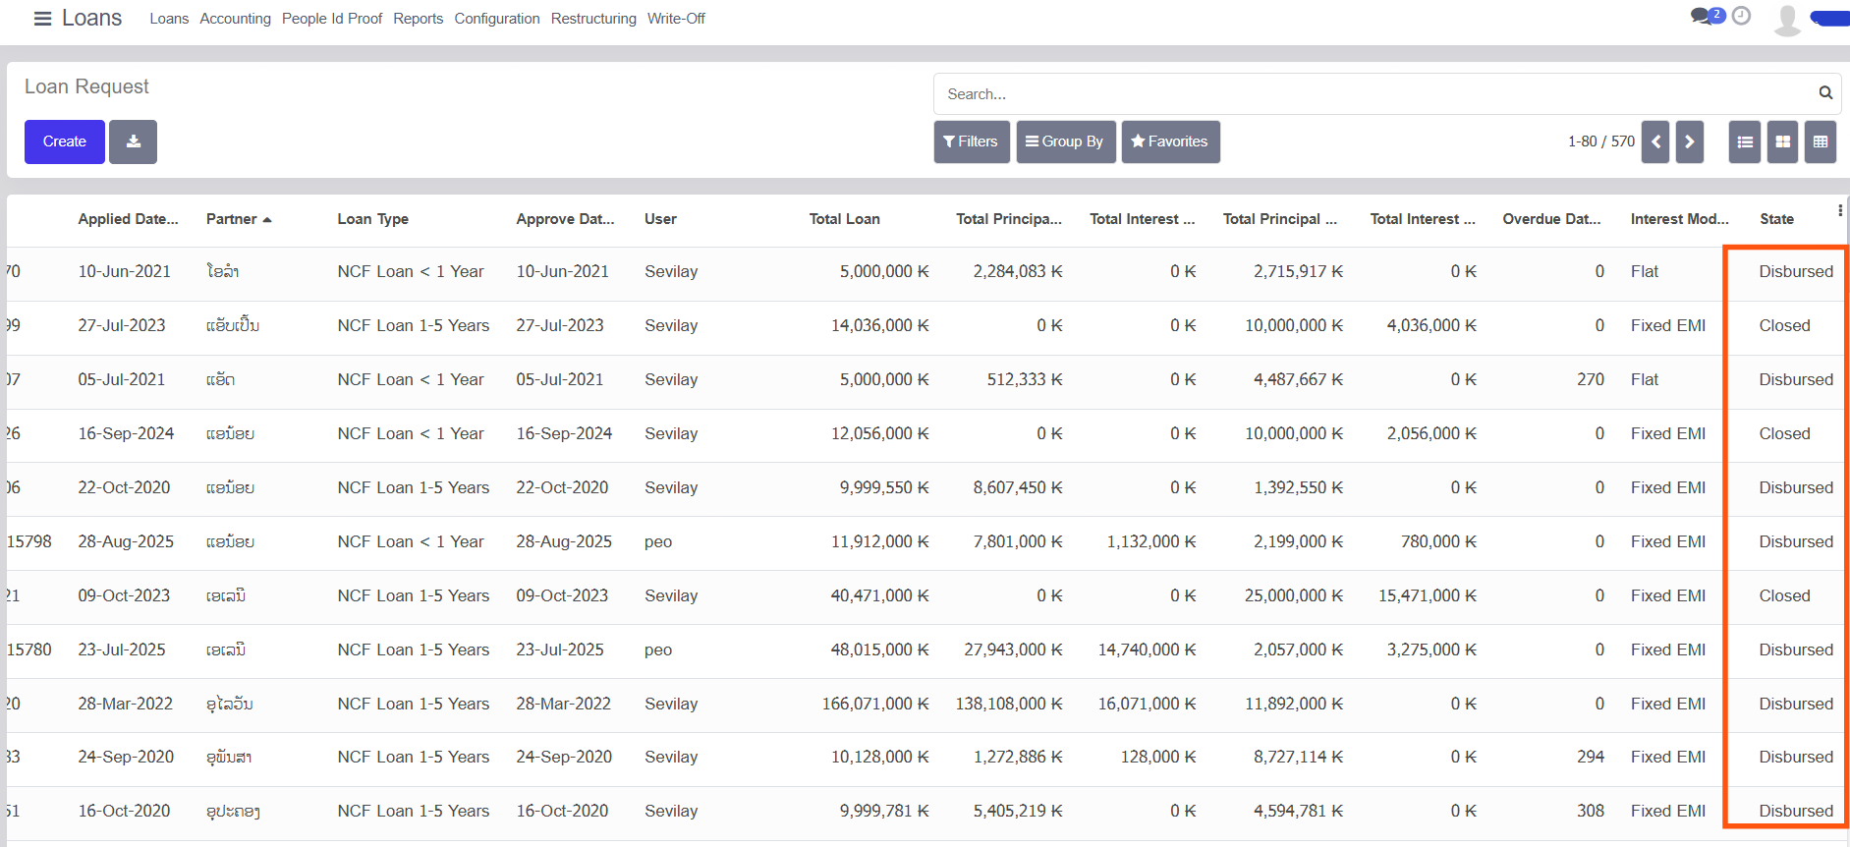This screenshot has width=1850, height=847.
Task: Click the Create button
Action: (65, 141)
